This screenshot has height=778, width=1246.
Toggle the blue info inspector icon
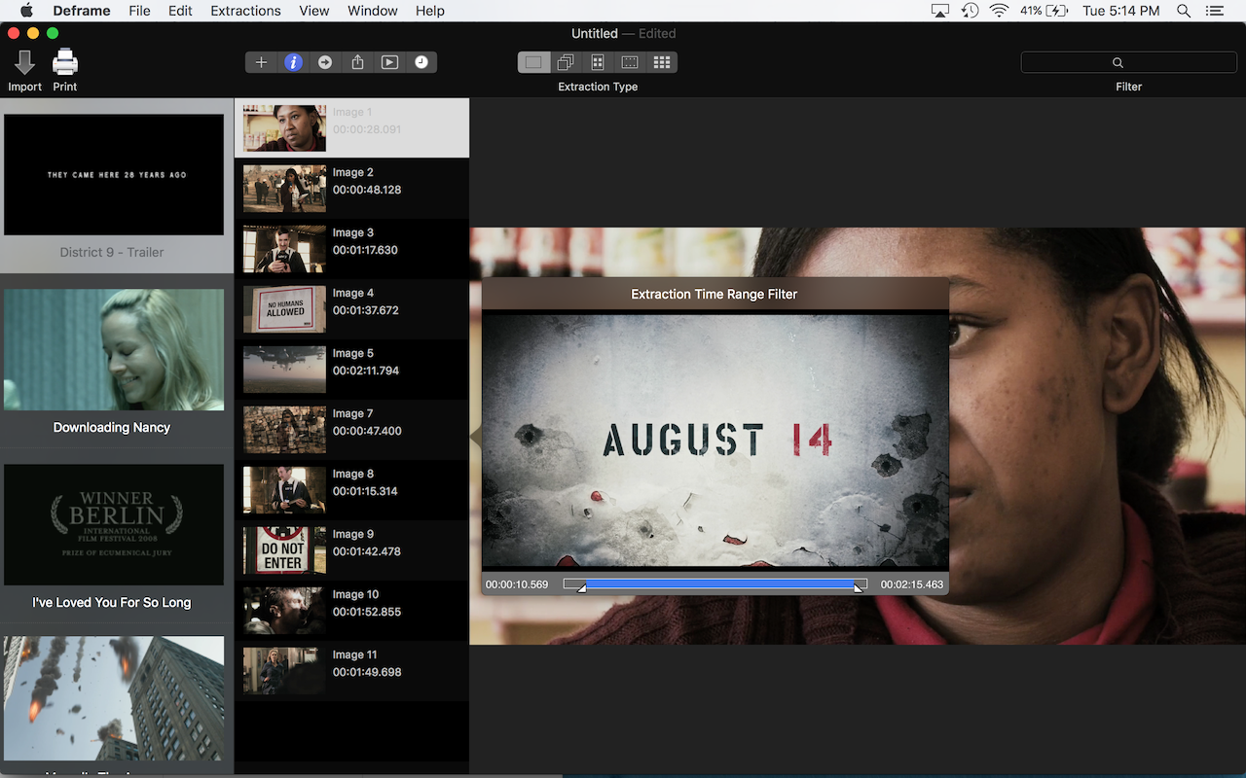(x=293, y=62)
